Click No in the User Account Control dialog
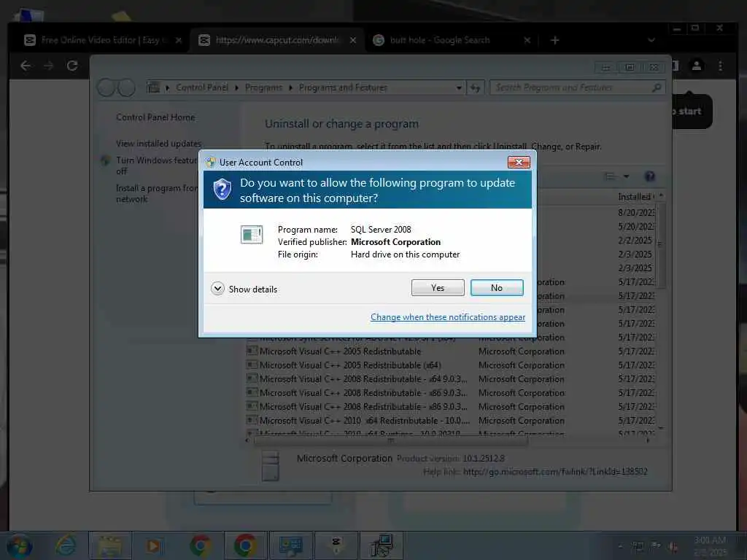 tap(496, 287)
